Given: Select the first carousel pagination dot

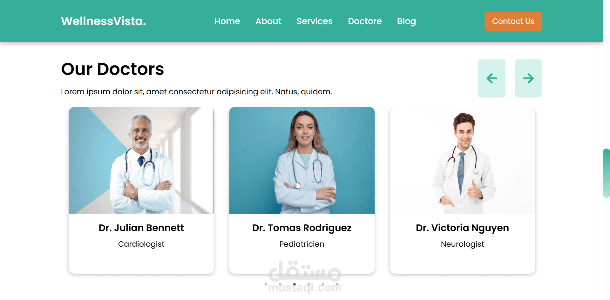Looking at the screenshot, I should click(x=266, y=284).
